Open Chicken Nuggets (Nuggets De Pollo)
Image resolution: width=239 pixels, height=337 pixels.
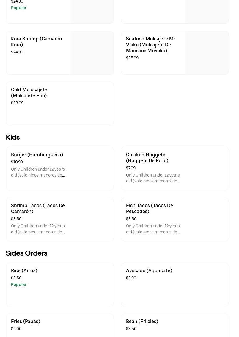tap(147, 158)
